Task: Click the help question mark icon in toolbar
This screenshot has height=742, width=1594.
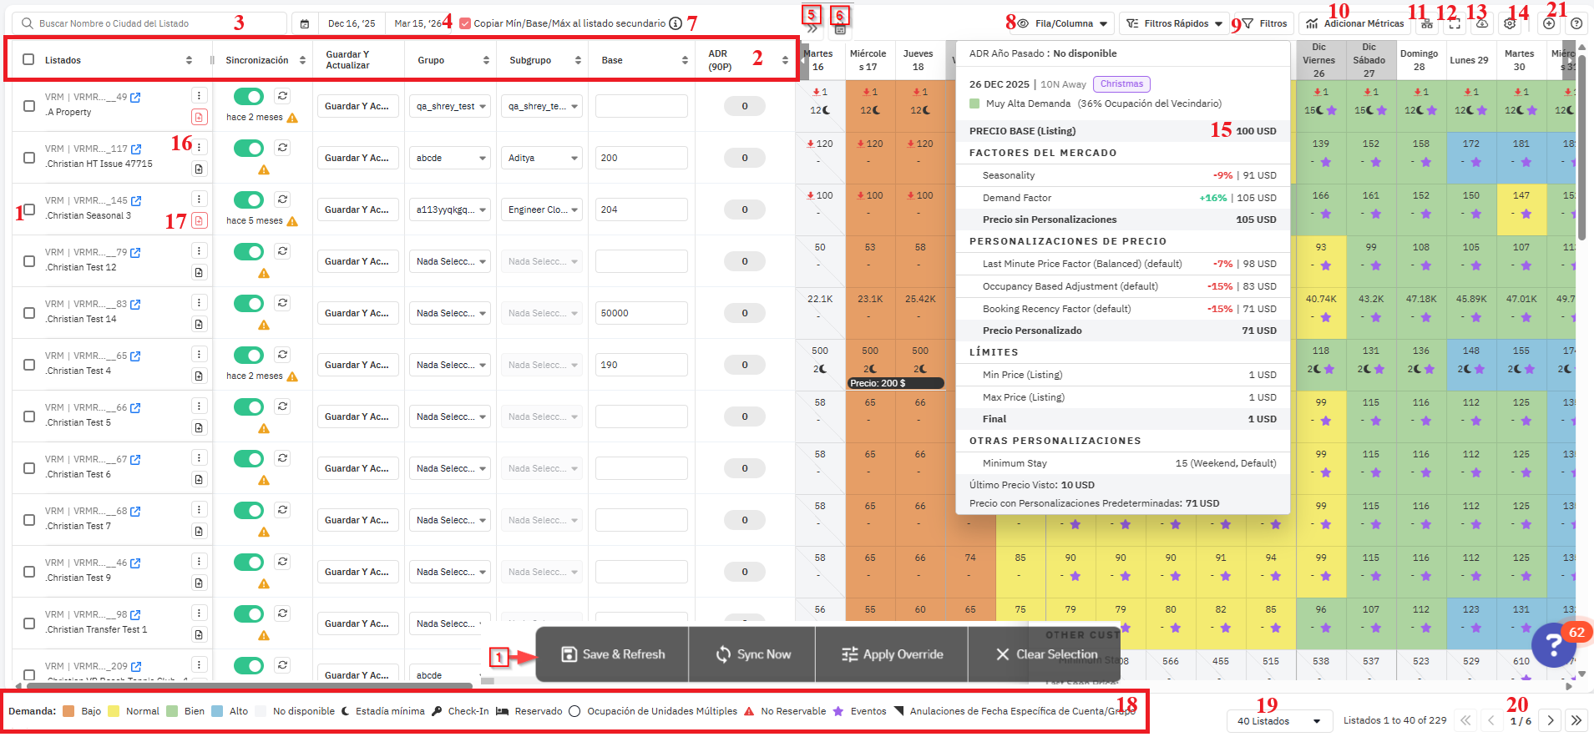Action: click(x=1576, y=24)
